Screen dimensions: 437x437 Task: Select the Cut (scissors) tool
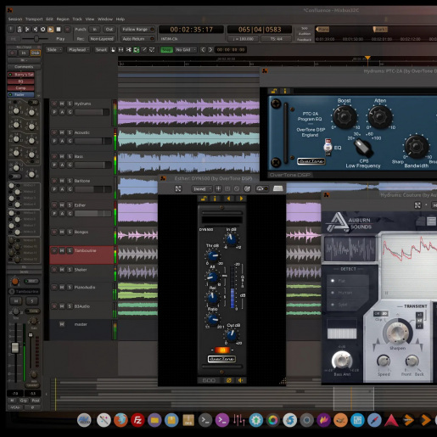pos(129,50)
